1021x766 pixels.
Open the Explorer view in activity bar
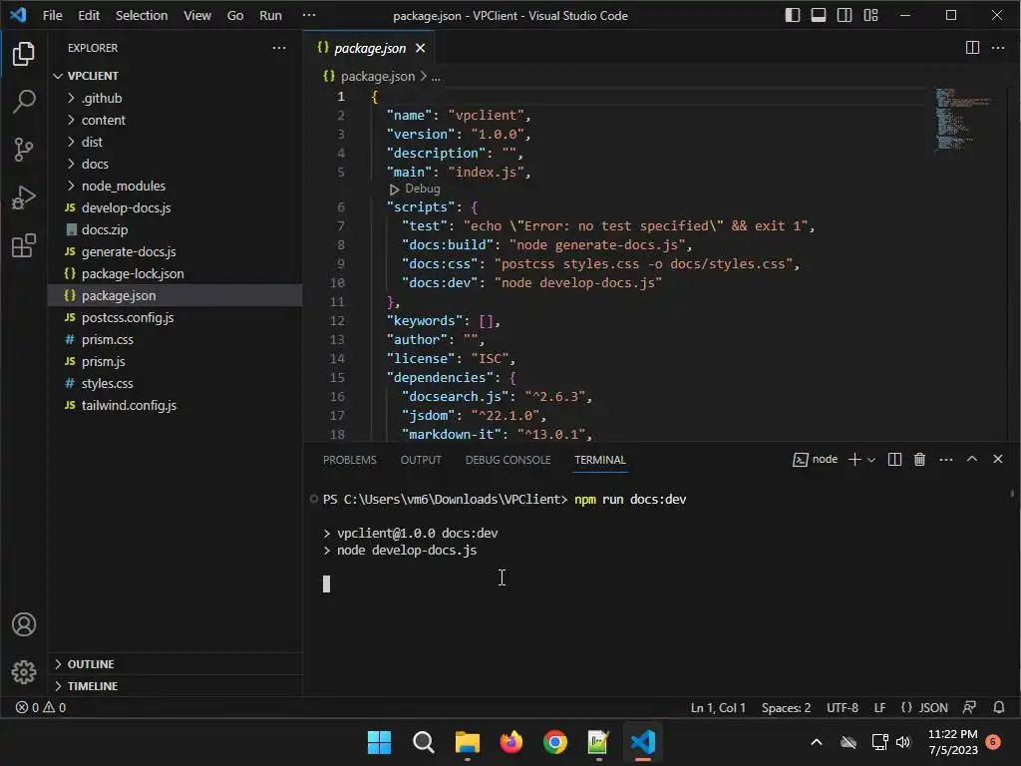[24, 54]
